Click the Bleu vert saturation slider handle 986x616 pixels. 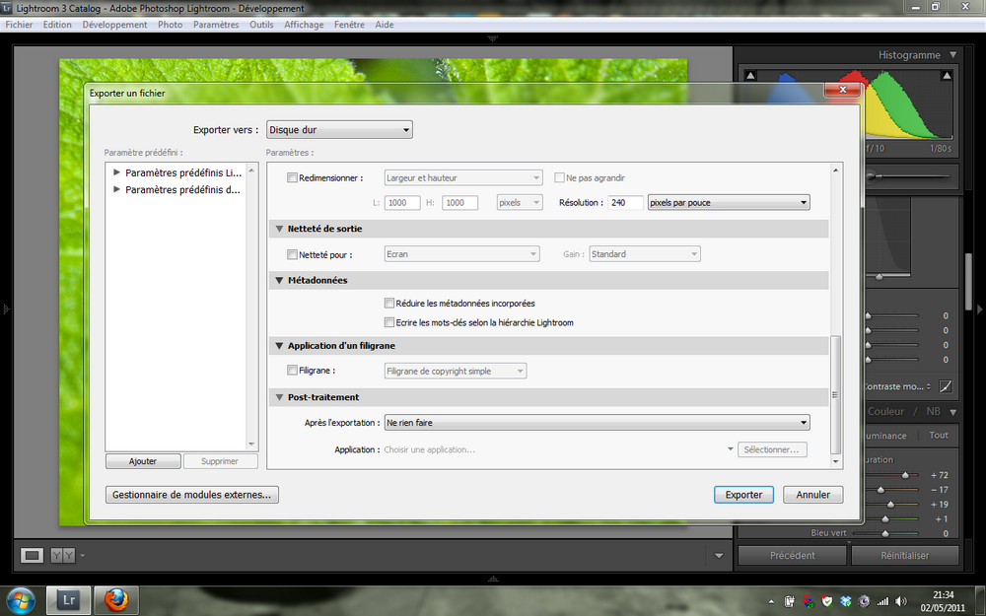pos(885,533)
